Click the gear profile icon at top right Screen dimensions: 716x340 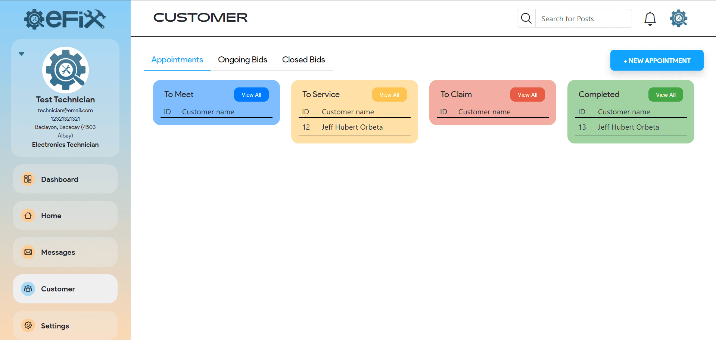coord(678,18)
